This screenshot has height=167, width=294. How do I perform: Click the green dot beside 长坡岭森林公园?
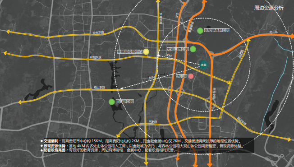pos(200,31)
